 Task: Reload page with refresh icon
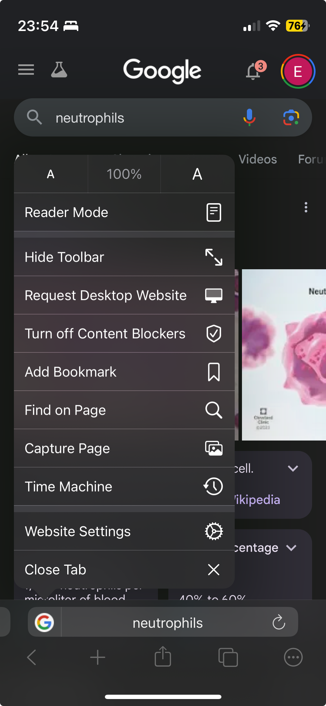tap(279, 622)
